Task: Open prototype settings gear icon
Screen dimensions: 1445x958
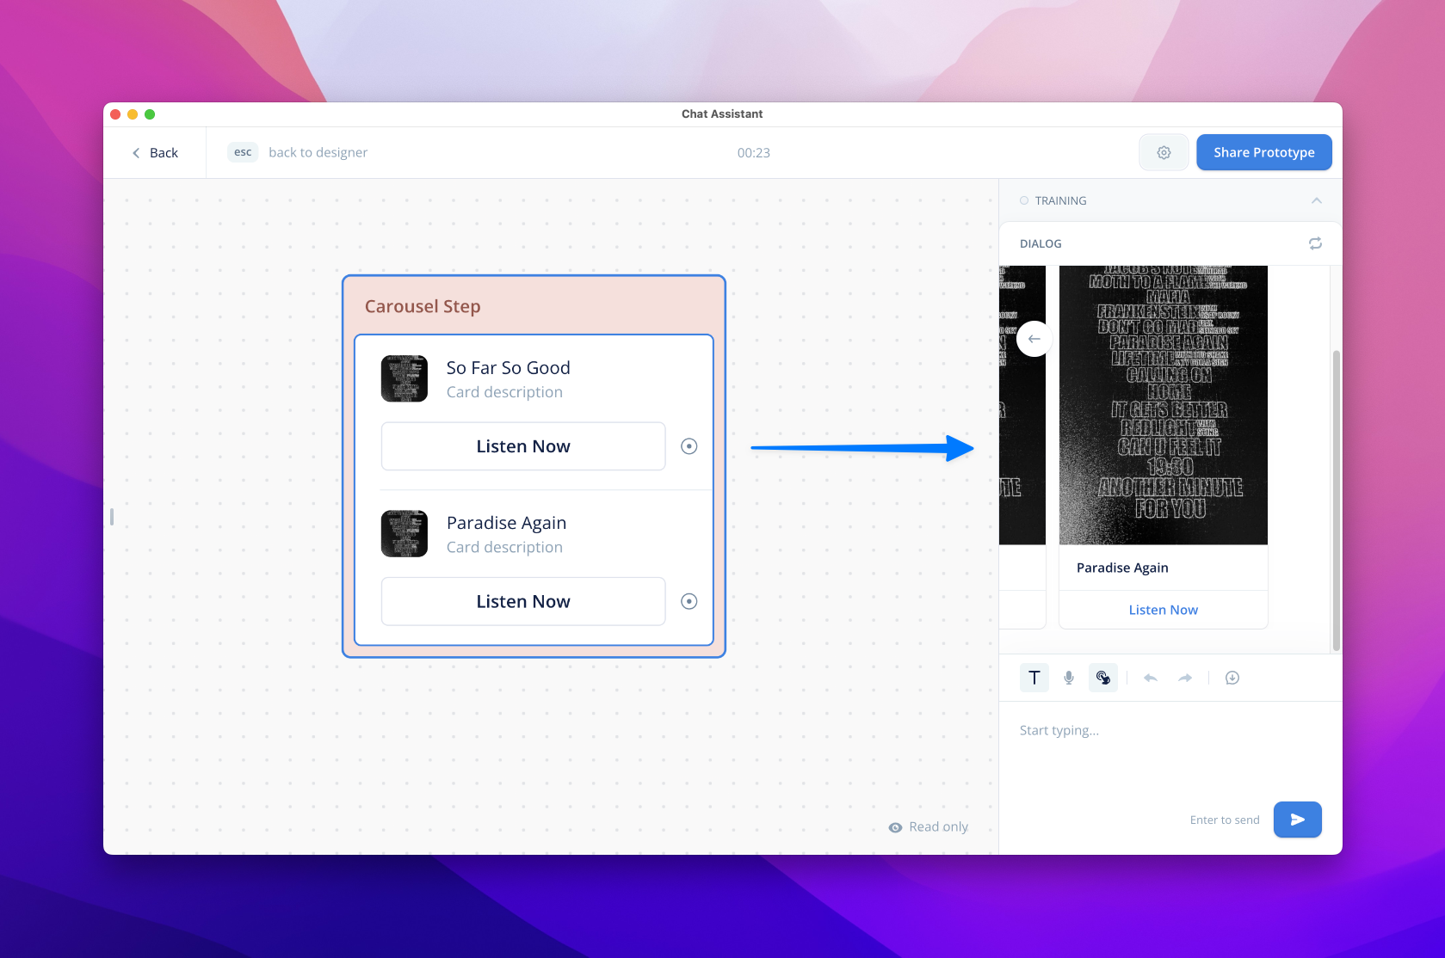Action: (1164, 152)
